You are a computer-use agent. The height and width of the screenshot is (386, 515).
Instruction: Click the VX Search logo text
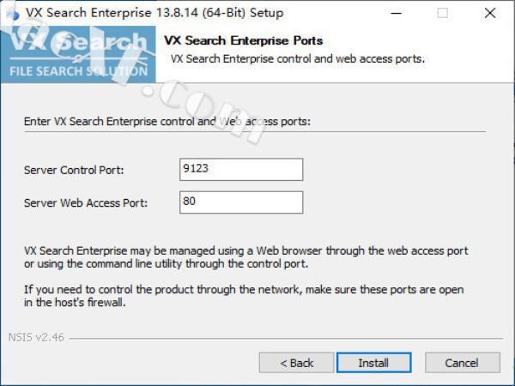tap(79, 43)
